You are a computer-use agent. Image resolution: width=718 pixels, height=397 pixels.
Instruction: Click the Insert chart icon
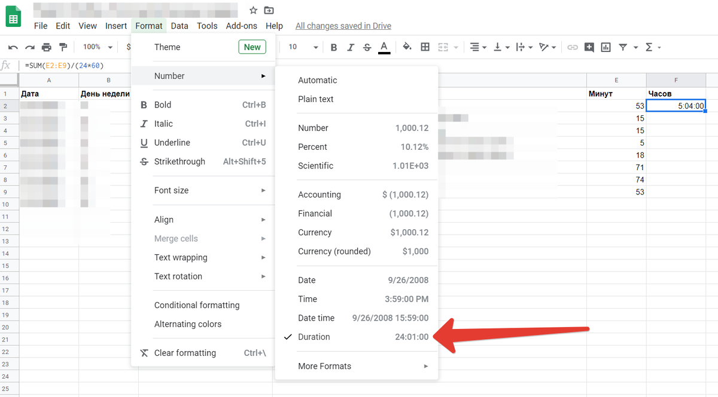click(606, 47)
